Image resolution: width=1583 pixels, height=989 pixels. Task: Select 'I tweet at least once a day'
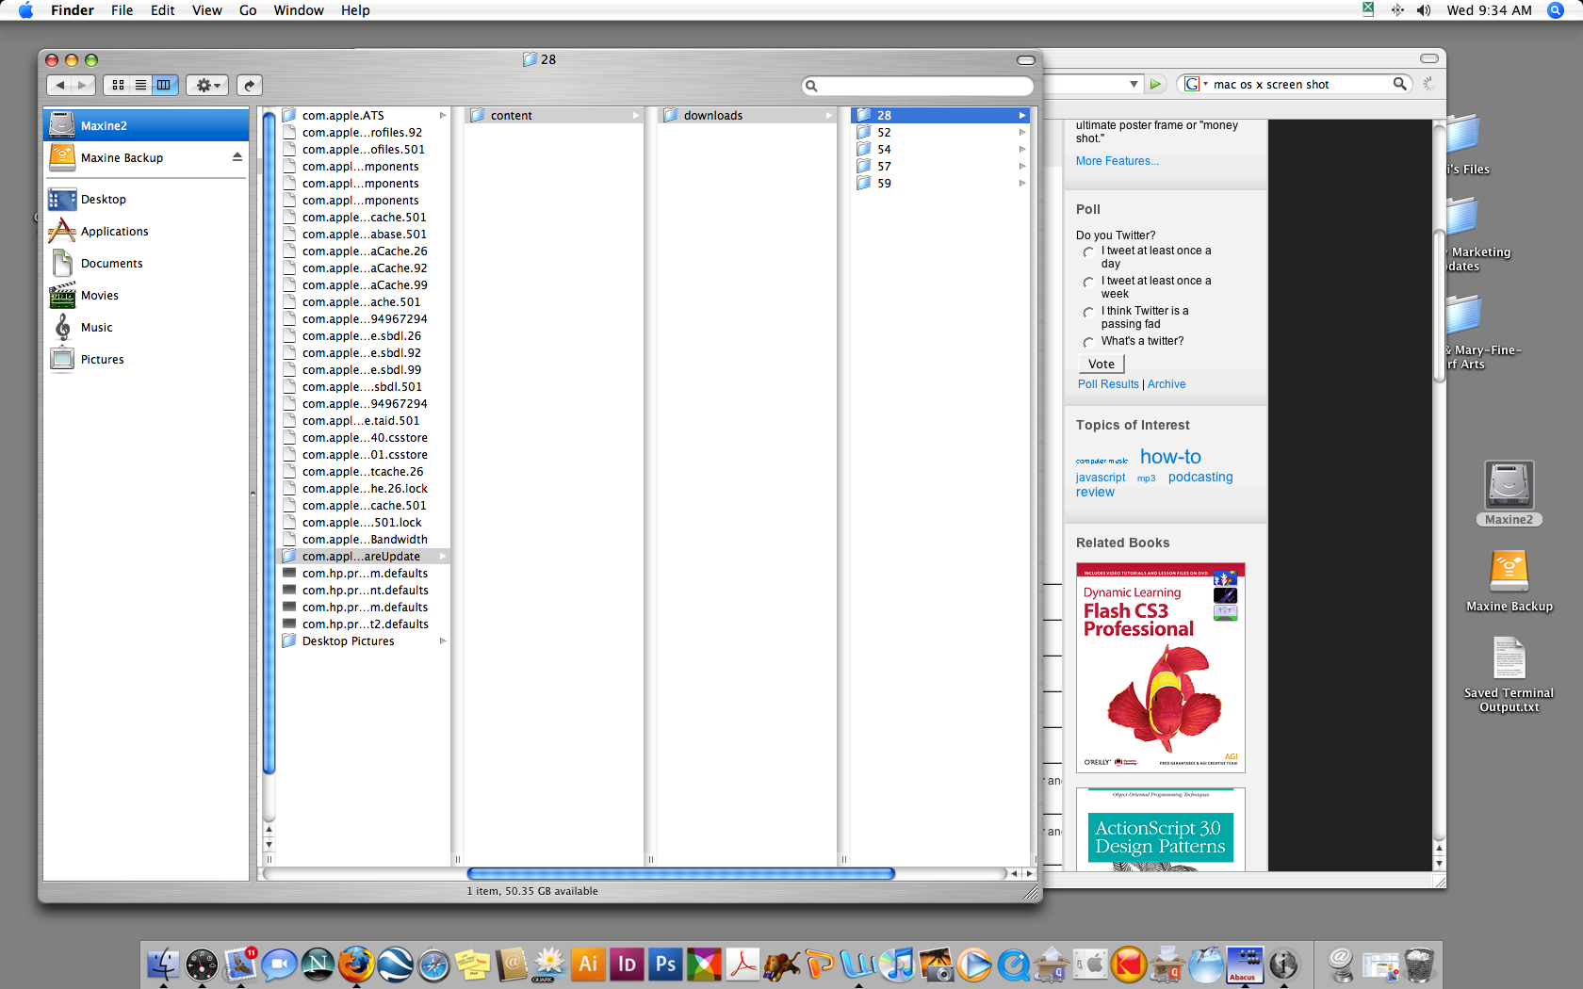pos(1088,251)
